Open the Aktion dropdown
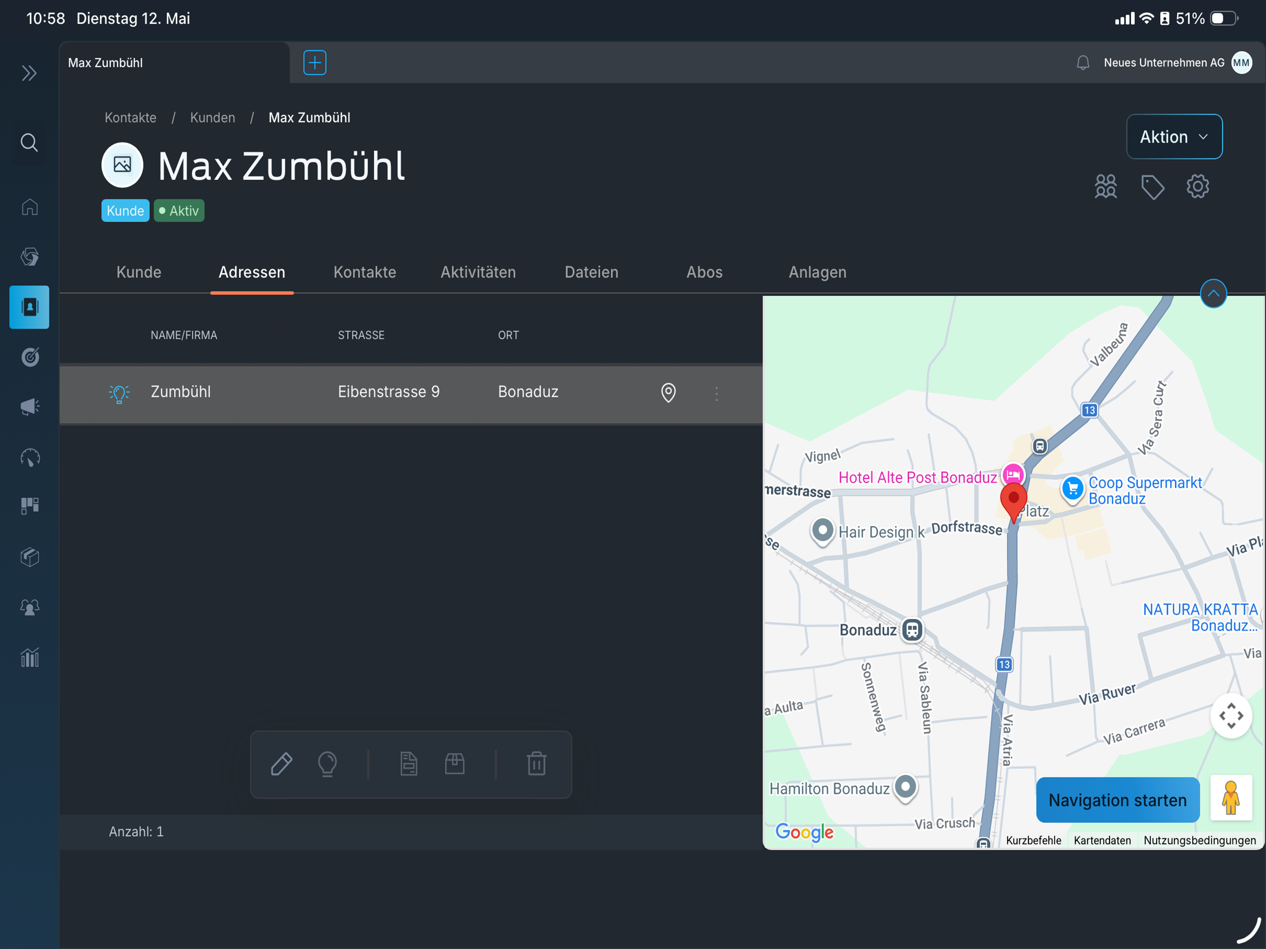Screen dimensions: 1266x949 pos(1174,137)
